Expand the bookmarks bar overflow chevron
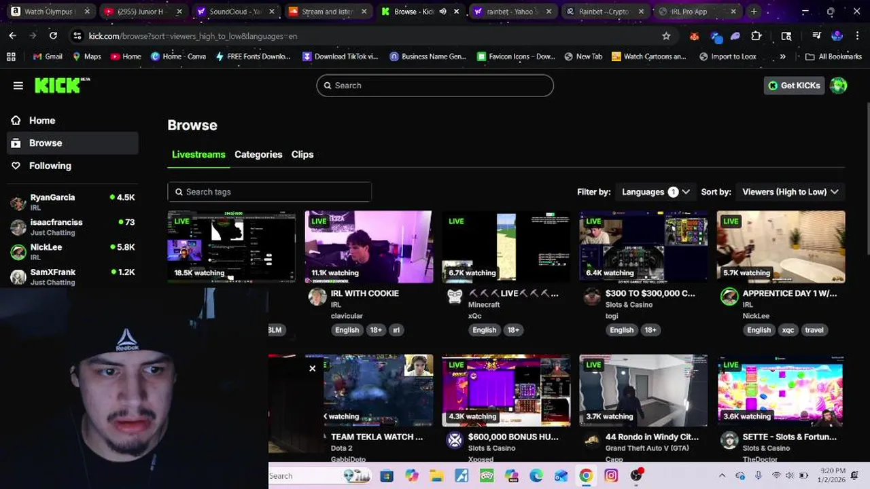The image size is (870, 489). coord(782,57)
